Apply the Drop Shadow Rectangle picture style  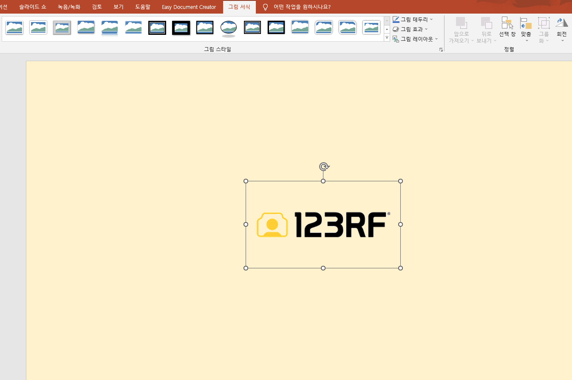pos(86,28)
